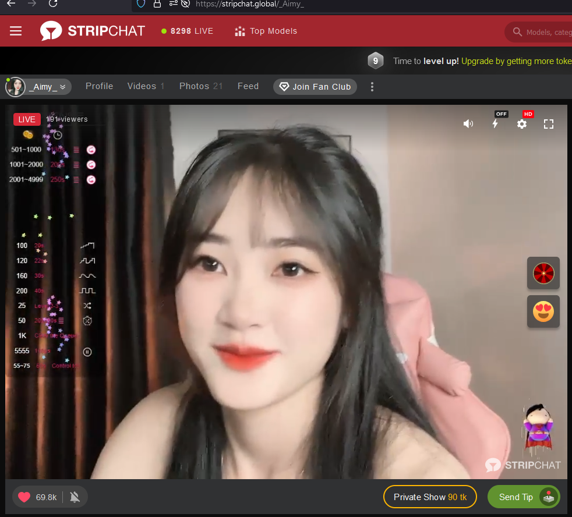Image resolution: width=572 pixels, height=517 pixels.
Task: Click Join Fan Club button
Action: pos(315,87)
